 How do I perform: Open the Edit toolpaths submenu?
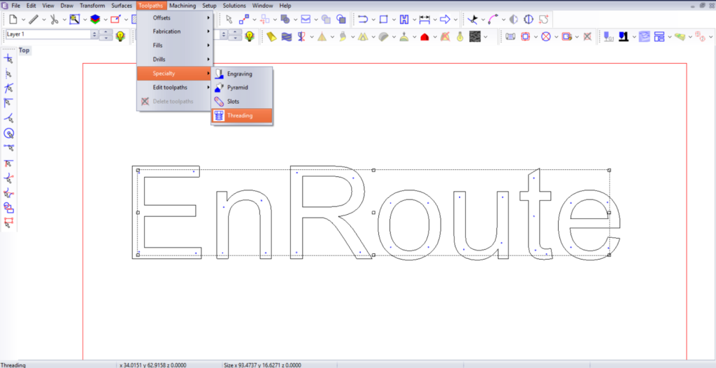click(175, 87)
